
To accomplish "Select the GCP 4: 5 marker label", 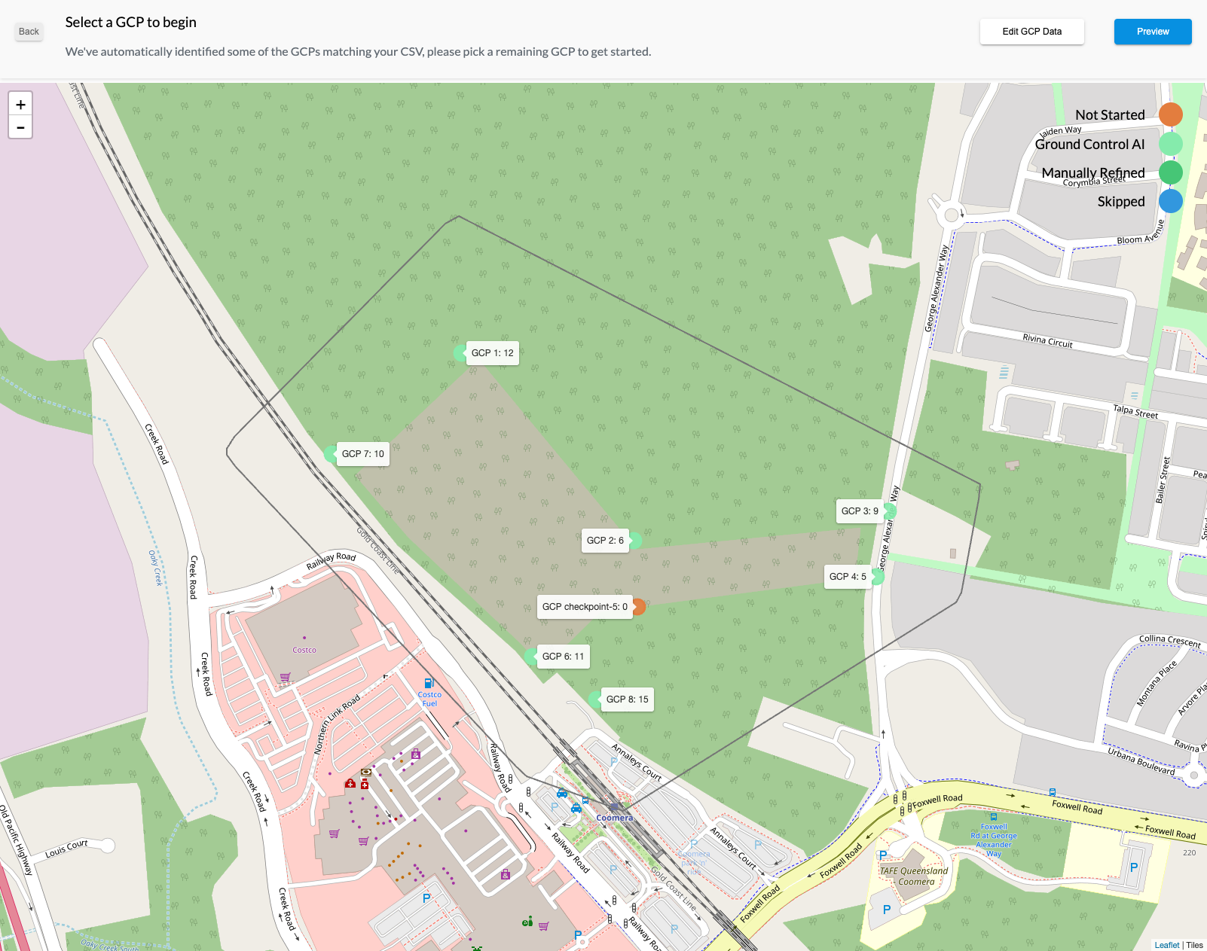I will [x=847, y=577].
